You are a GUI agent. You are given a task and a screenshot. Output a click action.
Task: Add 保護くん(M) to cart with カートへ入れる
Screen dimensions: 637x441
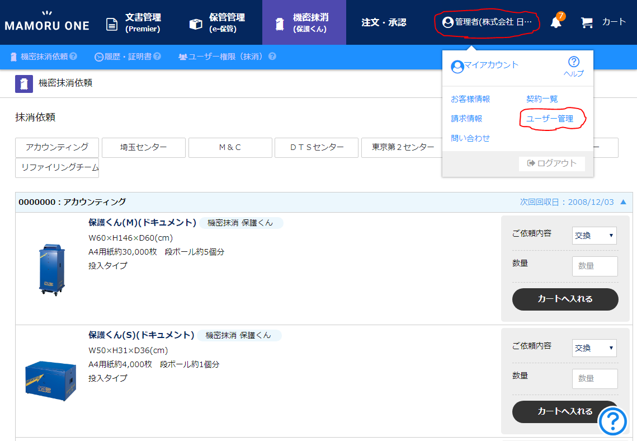coord(565,299)
